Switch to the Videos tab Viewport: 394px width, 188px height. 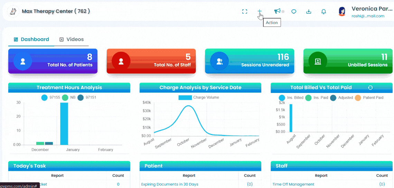tap(72, 39)
